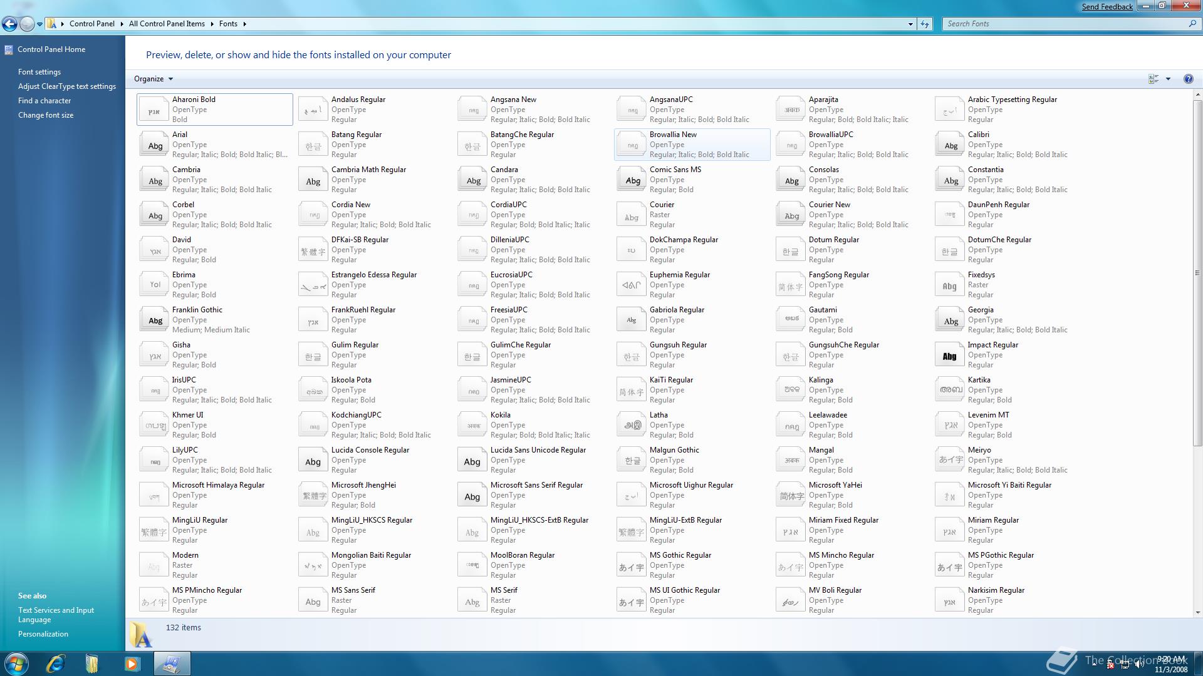Click the Control Panel breadcrumb
The image size is (1203, 676).
(x=92, y=24)
